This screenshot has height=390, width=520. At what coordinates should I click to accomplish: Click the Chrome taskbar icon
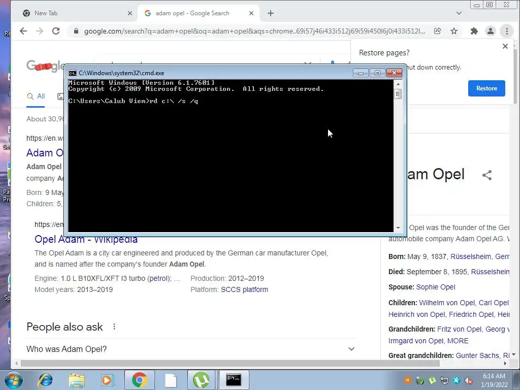139,380
